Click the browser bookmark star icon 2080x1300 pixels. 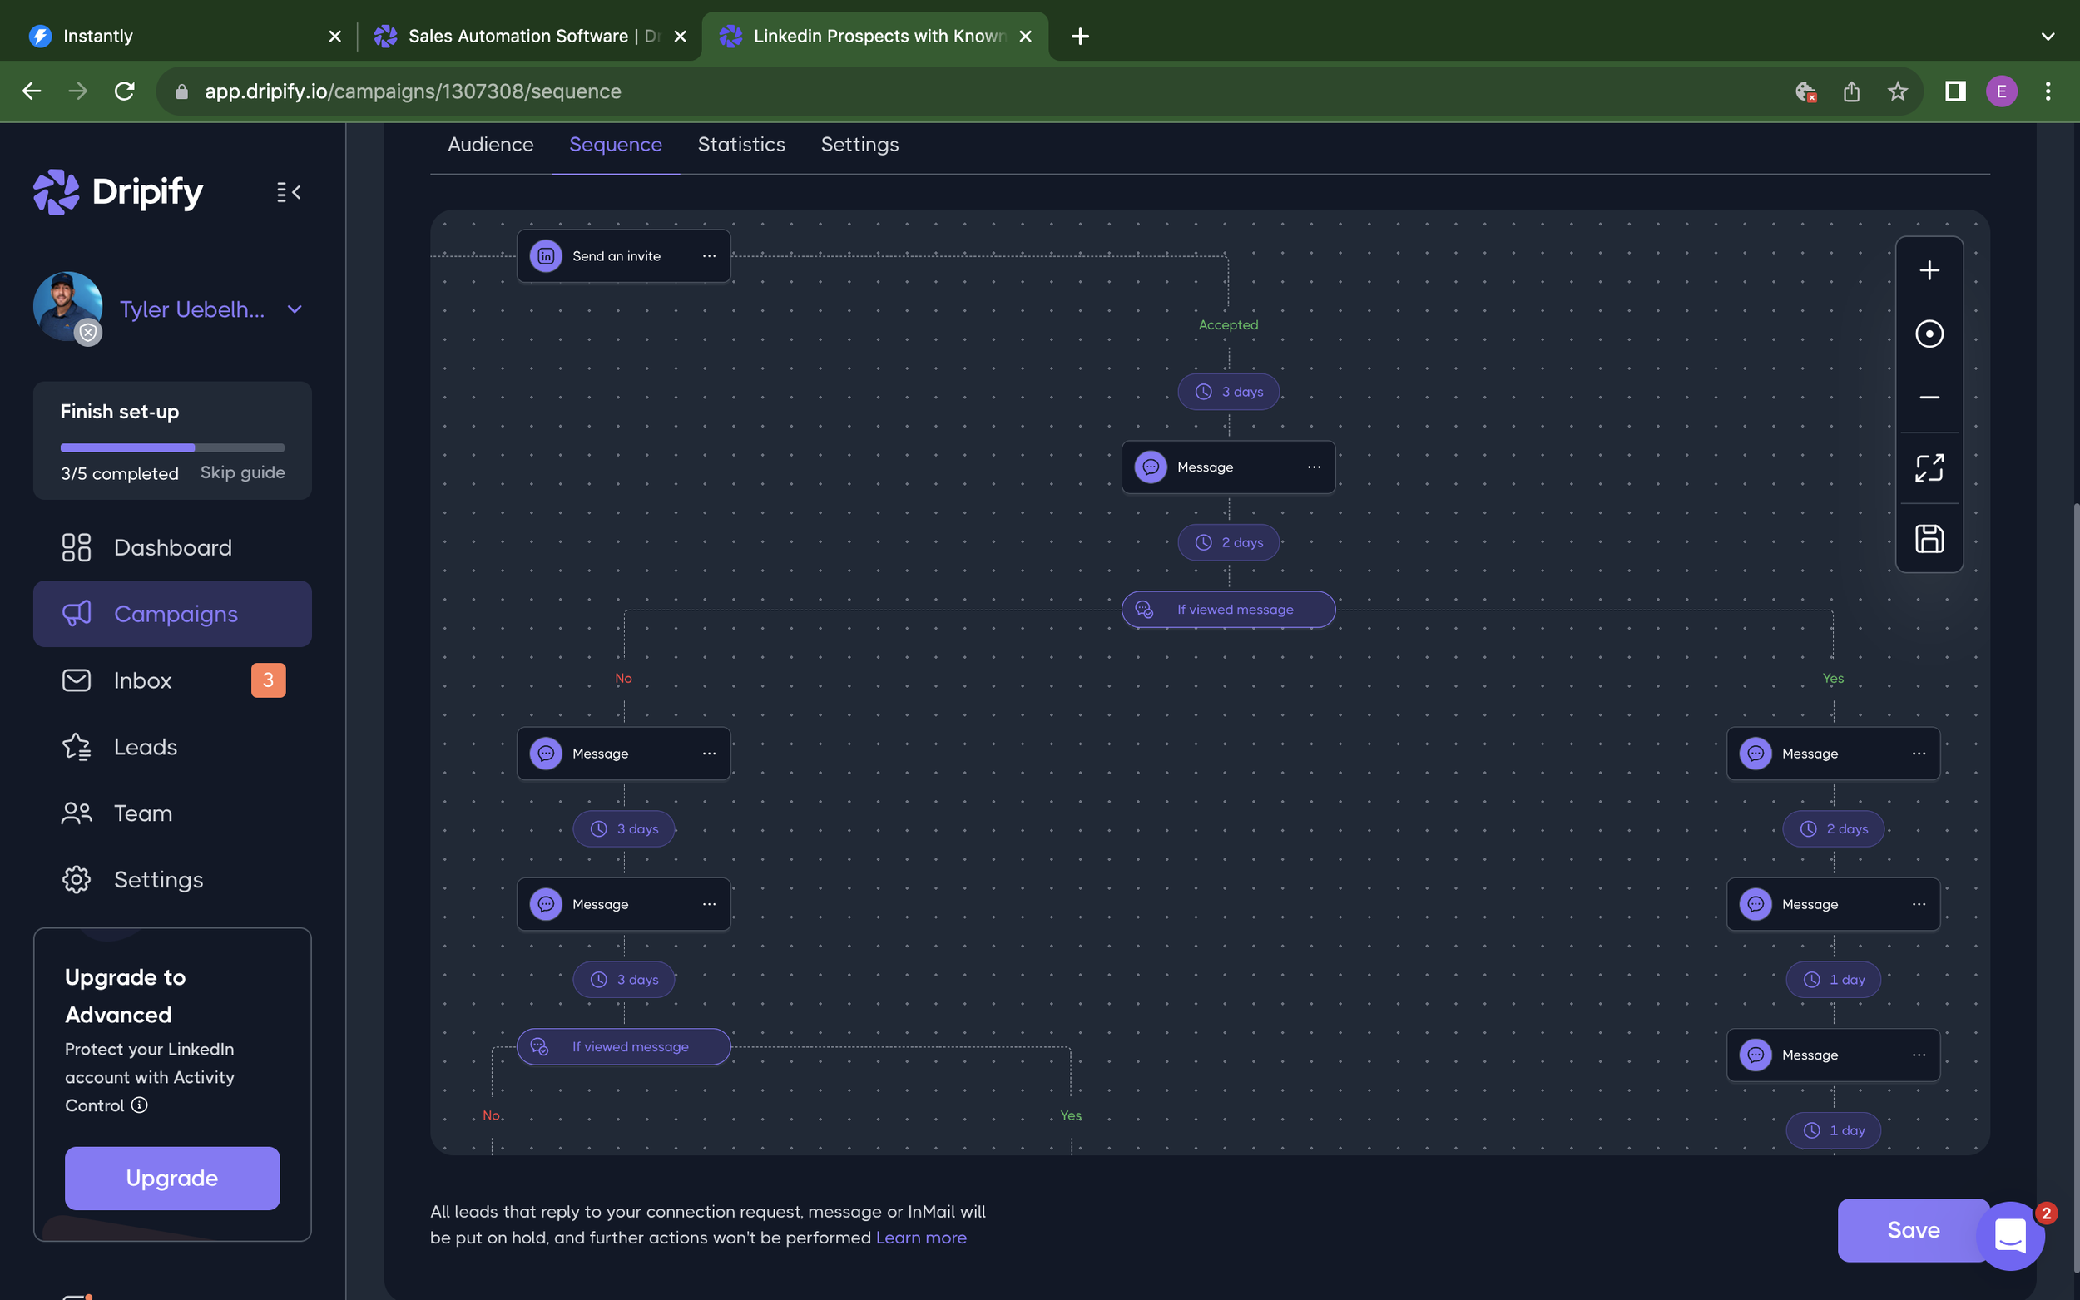coord(1898,91)
